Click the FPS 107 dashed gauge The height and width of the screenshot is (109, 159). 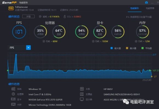tap(19, 32)
